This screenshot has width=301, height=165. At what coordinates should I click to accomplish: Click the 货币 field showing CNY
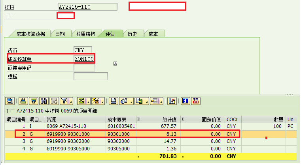[x=83, y=50]
